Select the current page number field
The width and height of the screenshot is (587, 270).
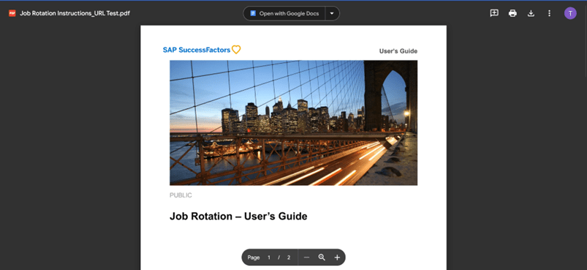click(269, 258)
